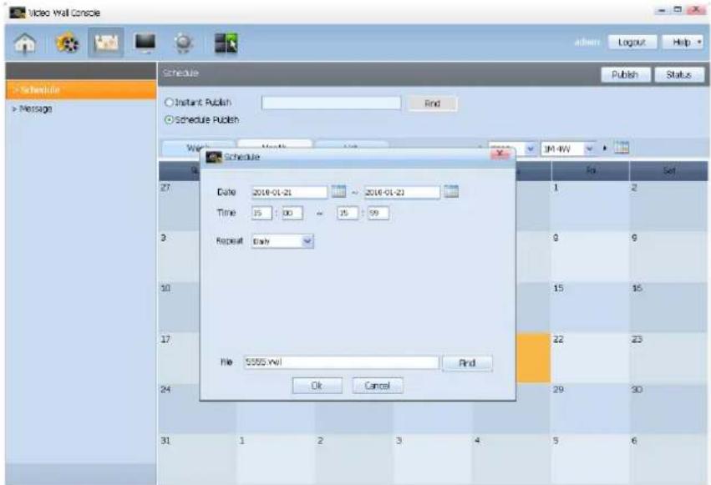Select calendar day 16
The height and width of the screenshot is (485, 711).
668,307
